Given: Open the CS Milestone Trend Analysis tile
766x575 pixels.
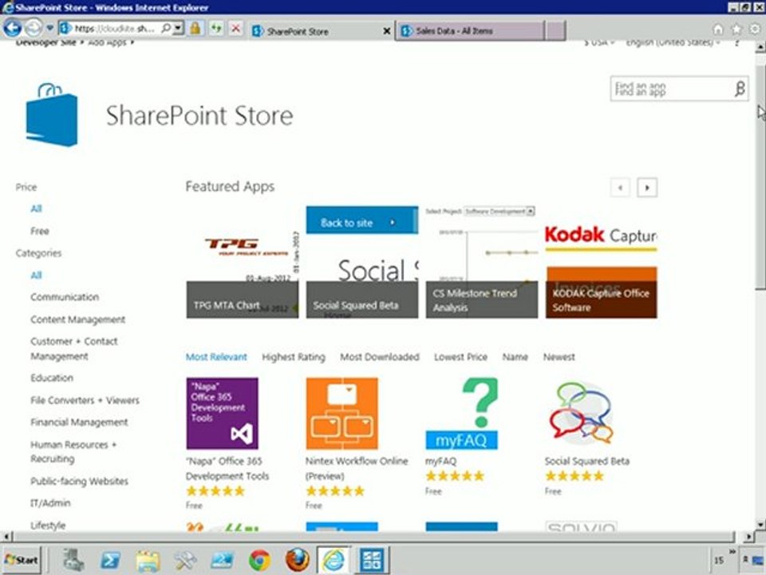Looking at the screenshot, I should 482,263.
